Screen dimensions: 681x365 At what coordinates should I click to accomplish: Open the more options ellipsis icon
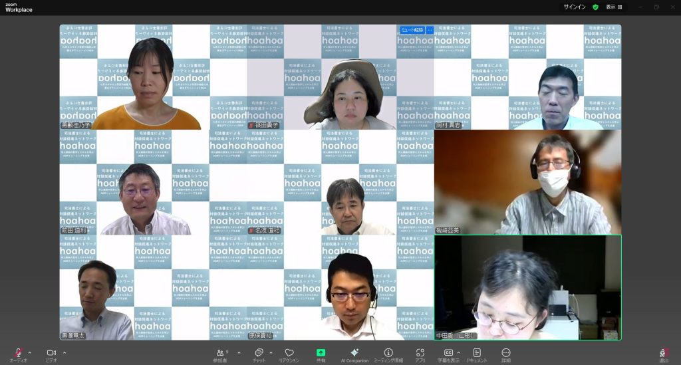coord(506,352)
